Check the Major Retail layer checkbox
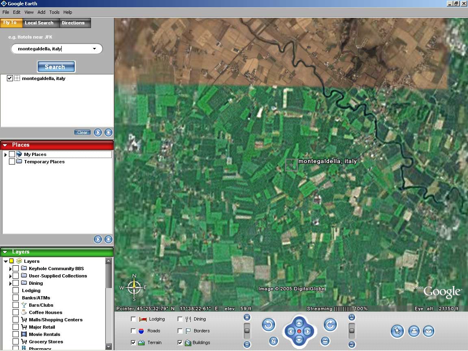Viewport: 468px width, 351px height. [15, 327]
